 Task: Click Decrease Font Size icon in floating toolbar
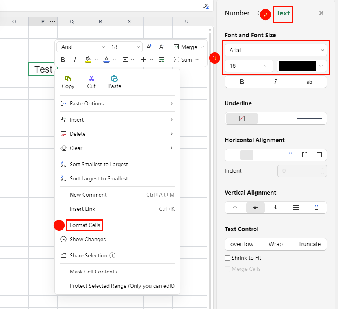point(162,47)
